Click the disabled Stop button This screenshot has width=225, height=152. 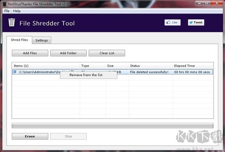68,136
